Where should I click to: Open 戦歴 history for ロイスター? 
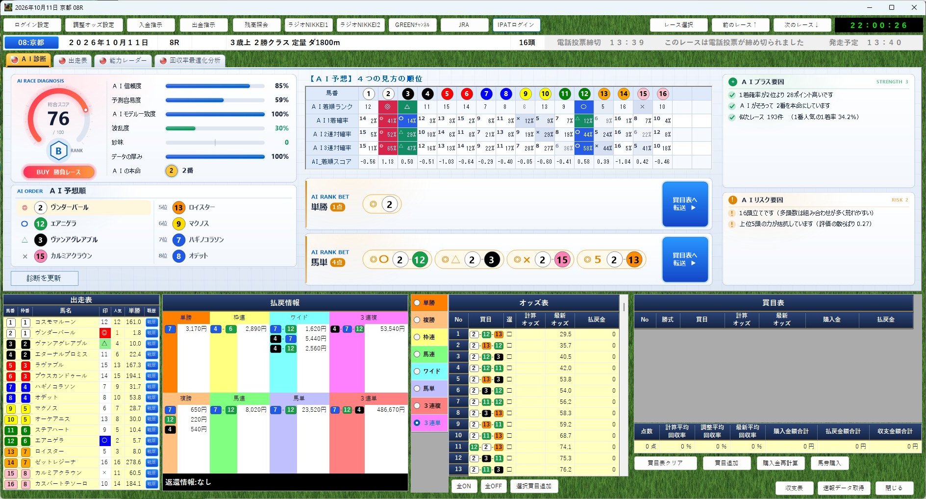click(152, 451)
